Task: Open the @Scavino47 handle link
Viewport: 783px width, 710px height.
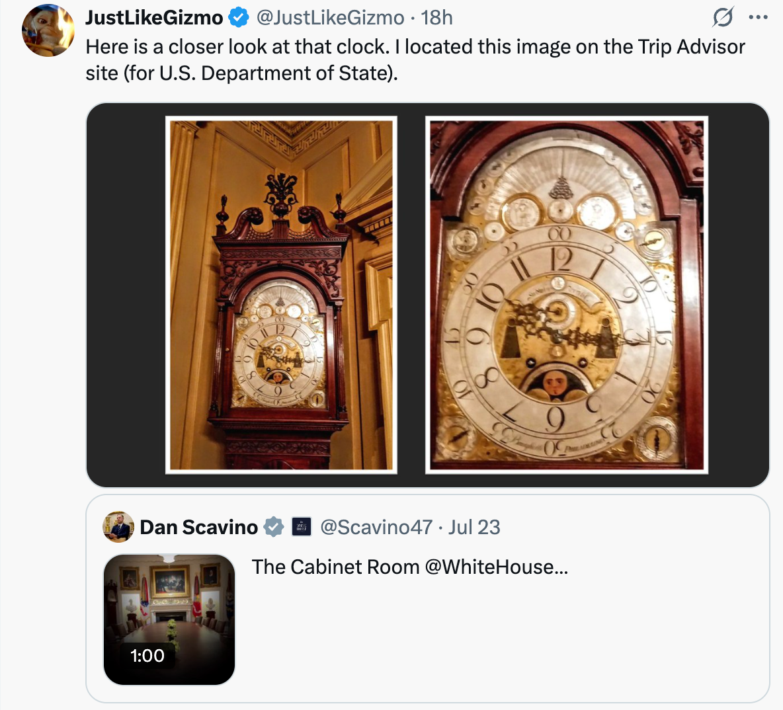Action: 376,527
